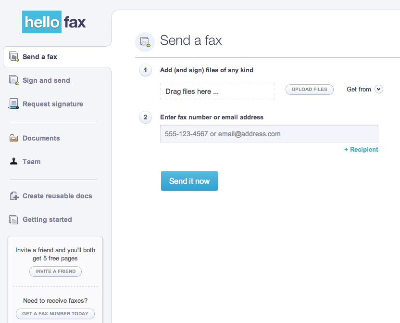Add another recipient with + Recipient link
This screenshot has height=323, width=400.
361,150
